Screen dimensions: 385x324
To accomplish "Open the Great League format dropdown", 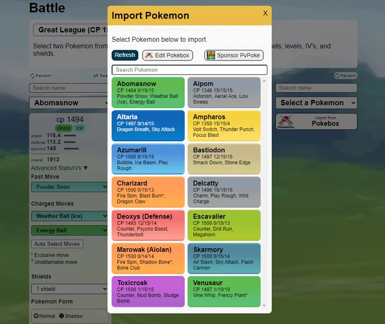I will [x=71, y=30].
